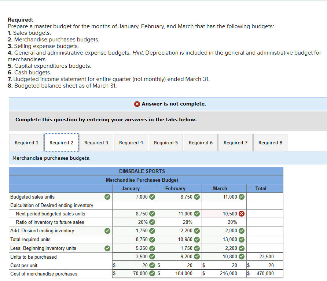The width and height of the screenshot is (327, 281).
Task: Click the January budgeted sales units field 7,000
Action: (x=135, y=197)
